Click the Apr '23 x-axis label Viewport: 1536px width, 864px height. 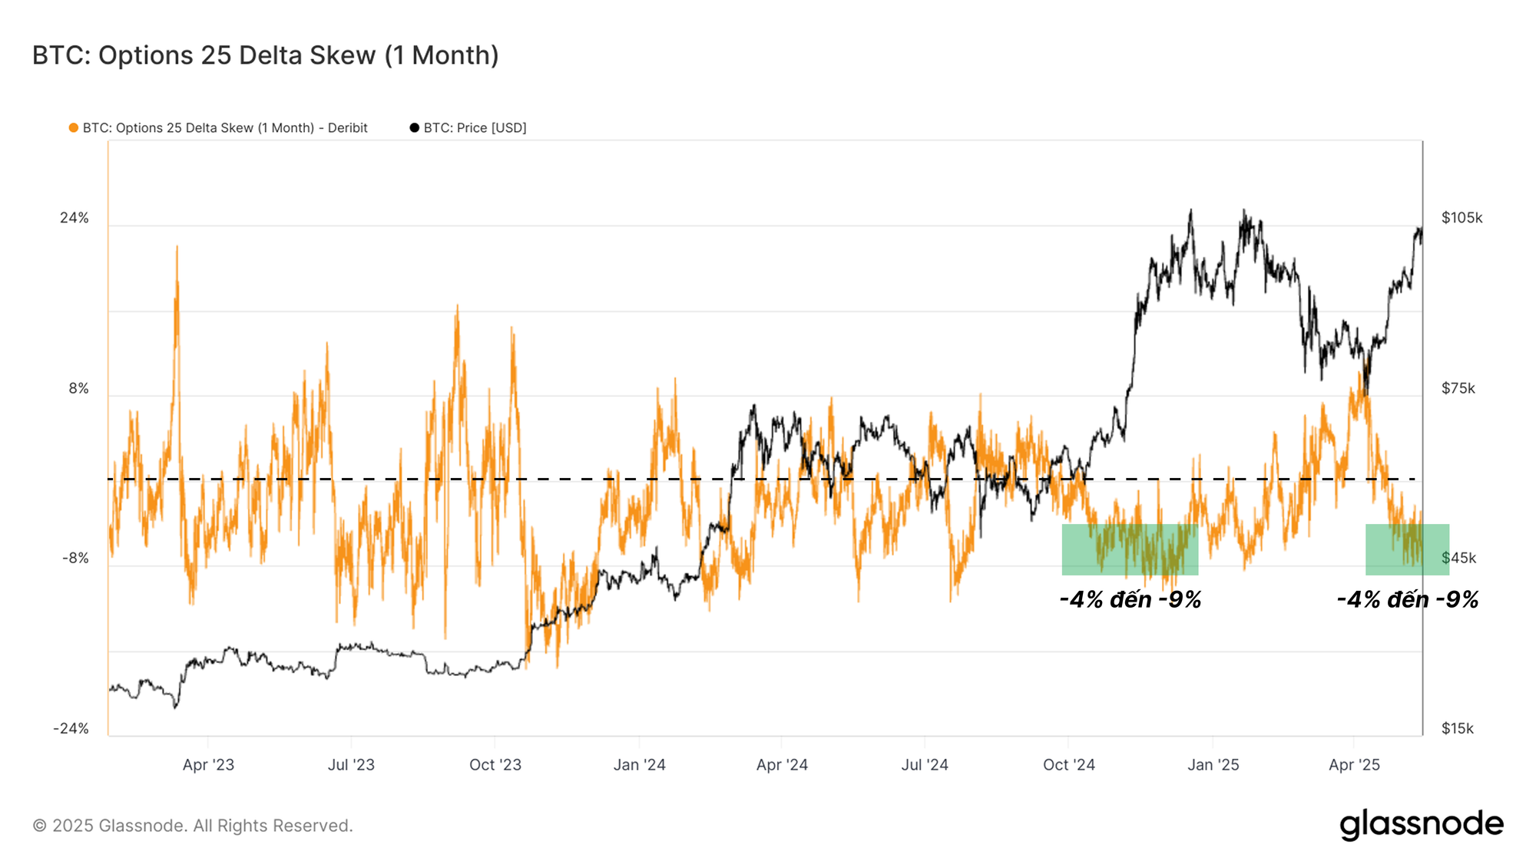(208, 765)
